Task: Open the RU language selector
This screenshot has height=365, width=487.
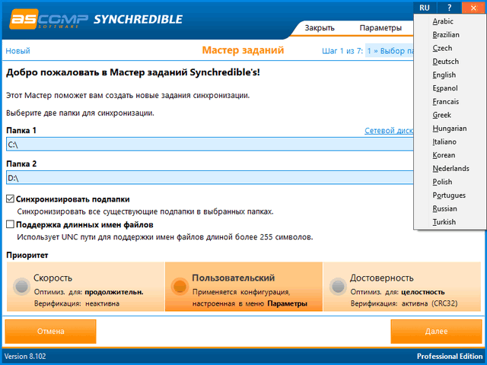Action: [425, 8]
